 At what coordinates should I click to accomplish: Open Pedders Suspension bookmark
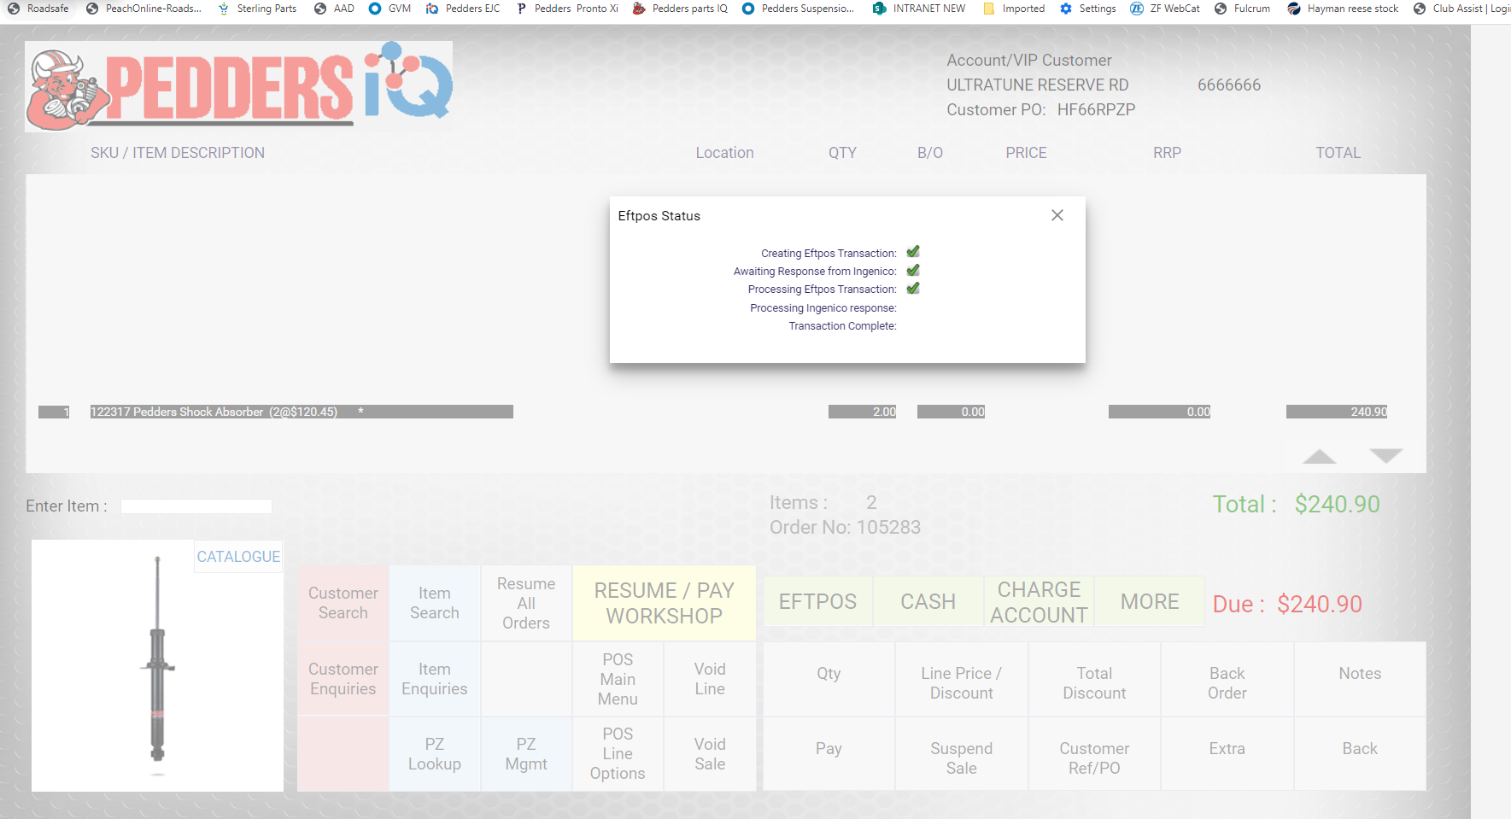point(798,9)
